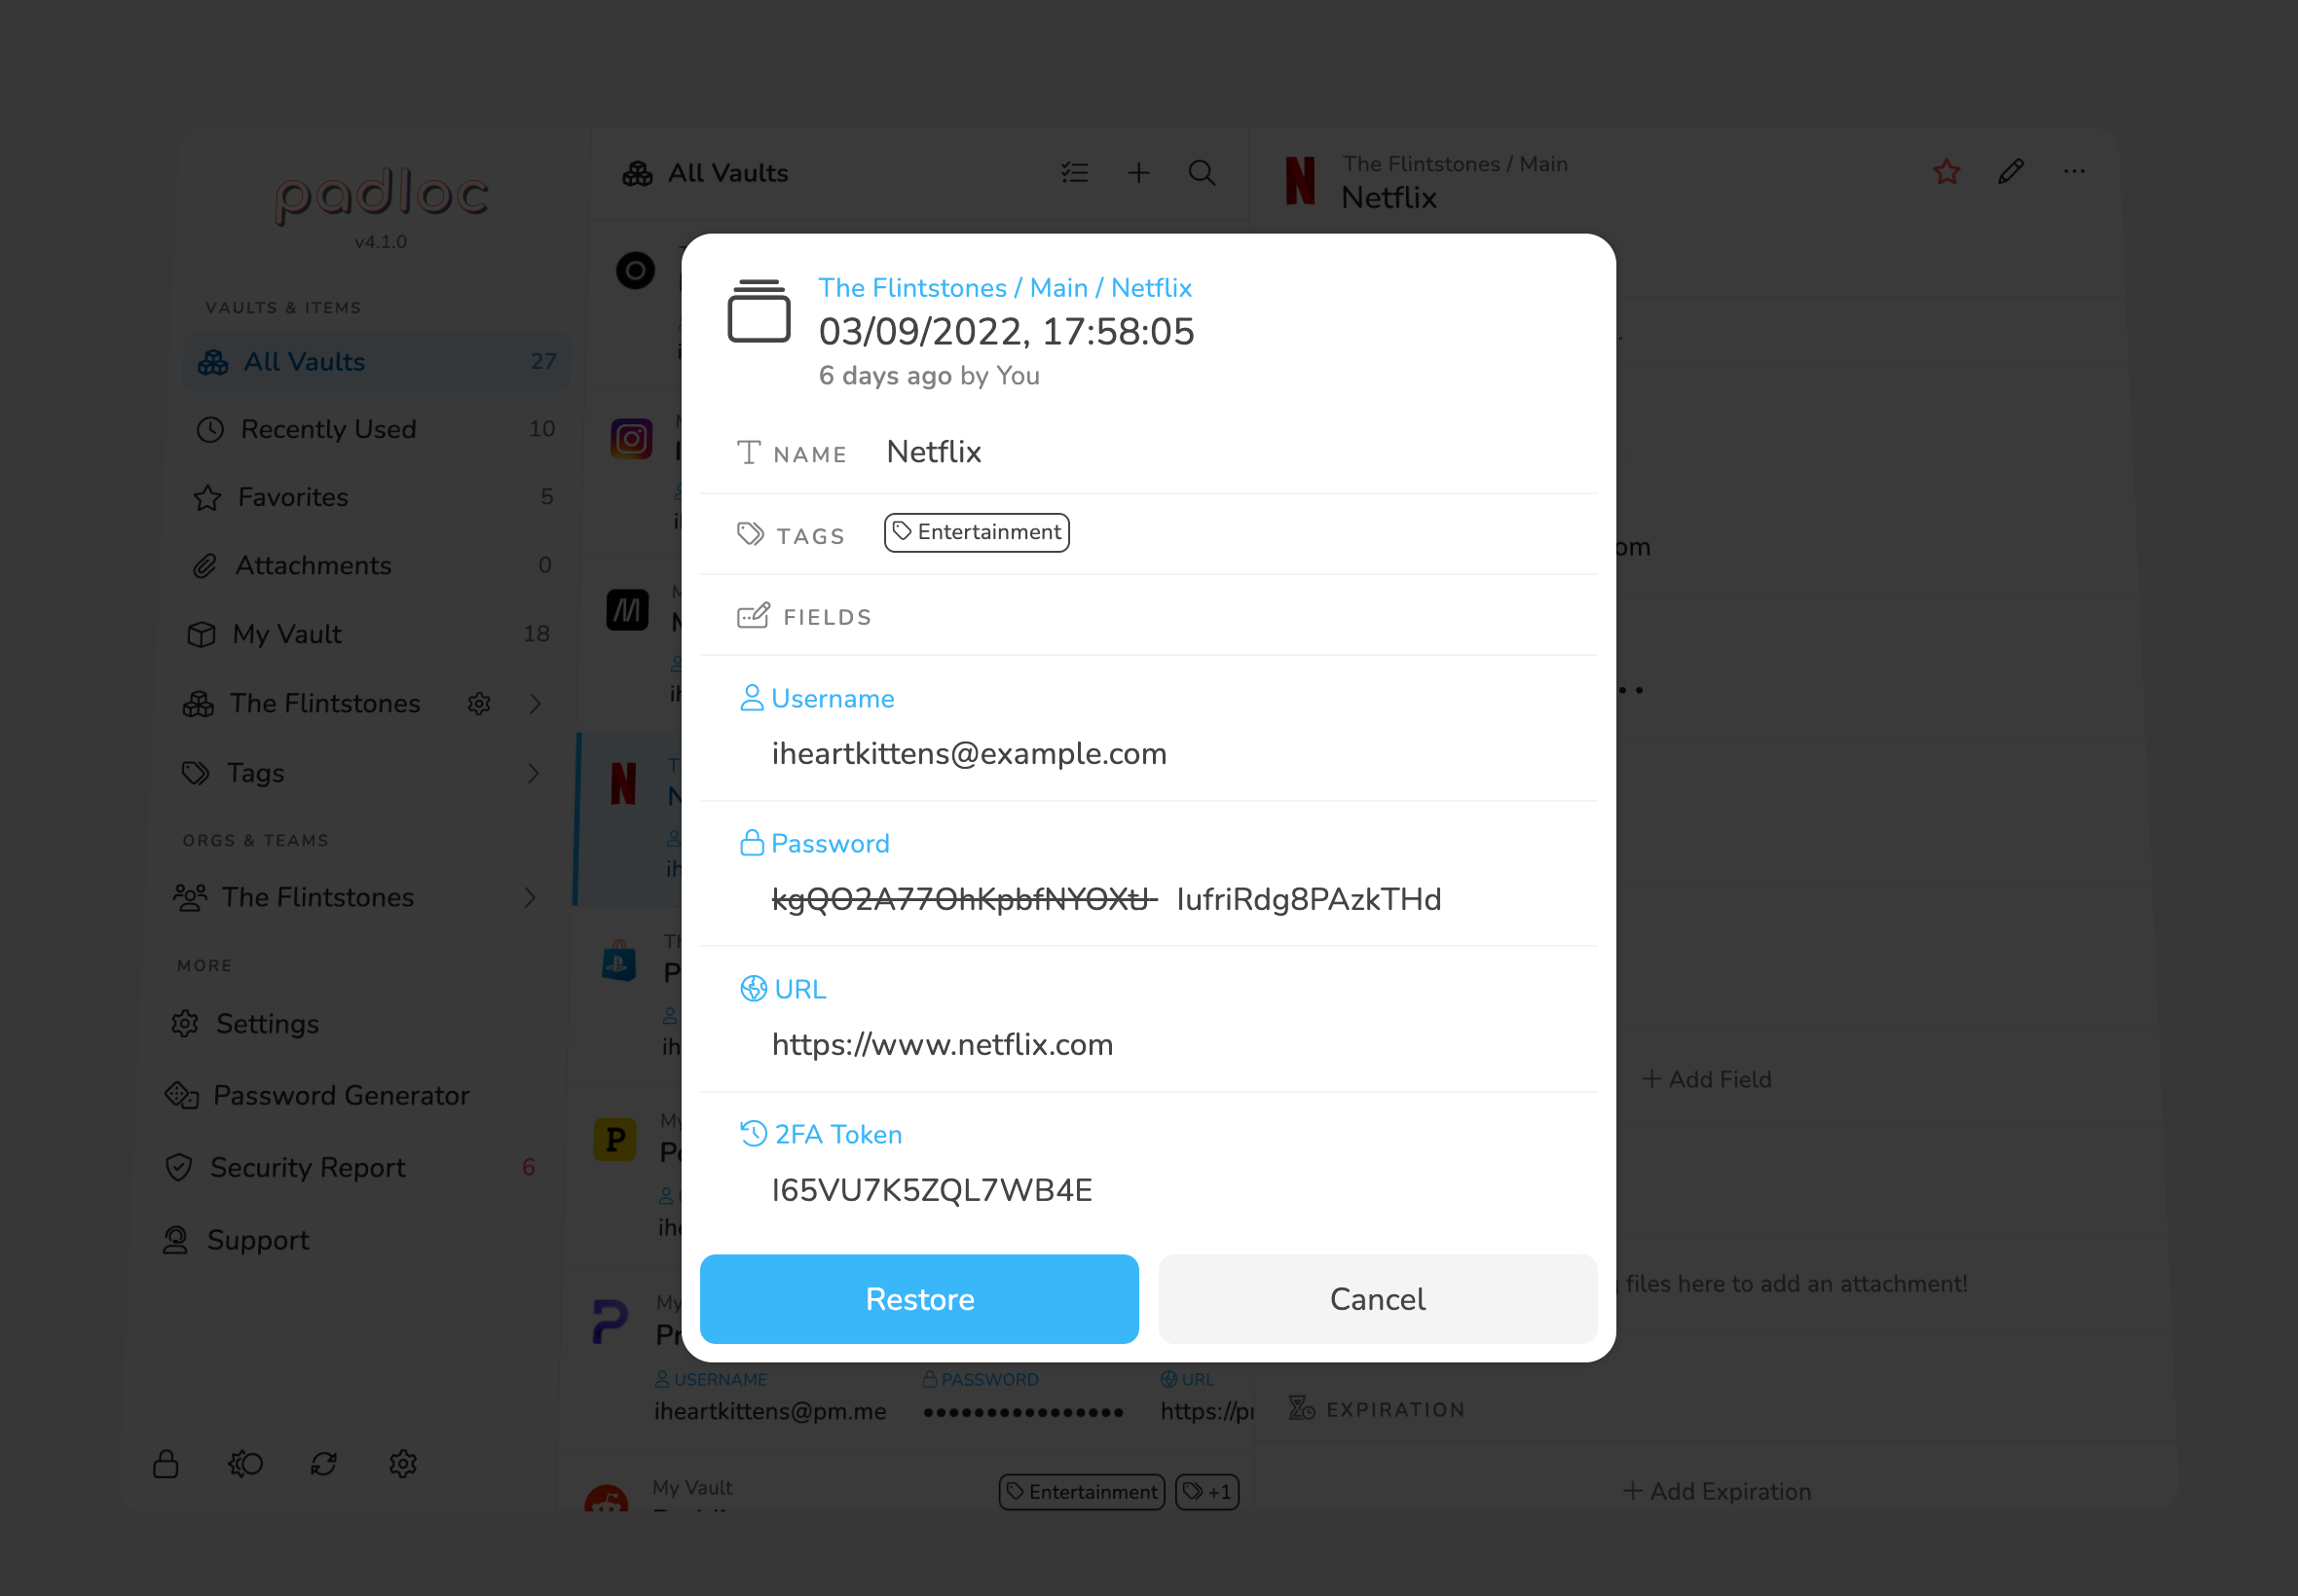Screen dimensions: 2298x1596
Task: Expand The Flintstones vault chevron
Action: click(x=537, y=704)
